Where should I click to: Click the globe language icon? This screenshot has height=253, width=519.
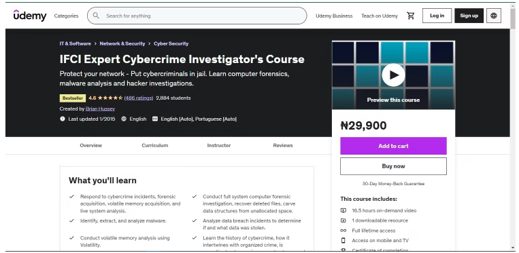coord(494,16)
